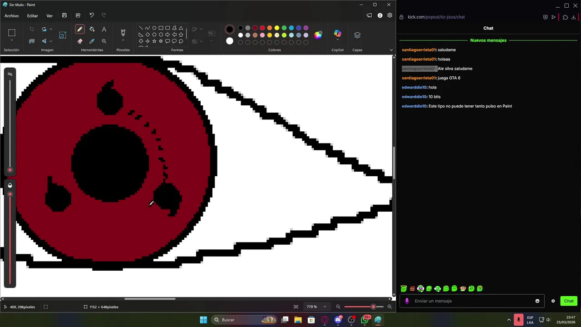The image size is (581, 327).
Task: Click the taskbar Buscar search box
Action: pos(245,320)
